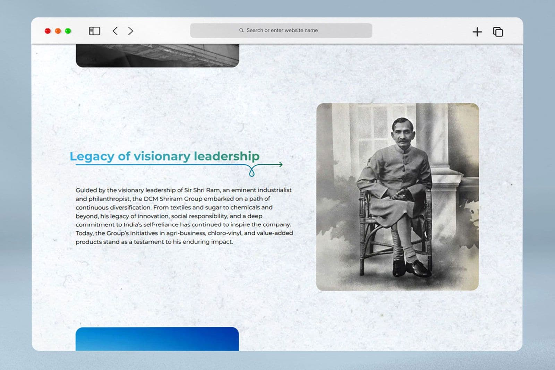Screen dimensions: 555x370
Task: Click the dark image at page top
Action: pos(157,55)
